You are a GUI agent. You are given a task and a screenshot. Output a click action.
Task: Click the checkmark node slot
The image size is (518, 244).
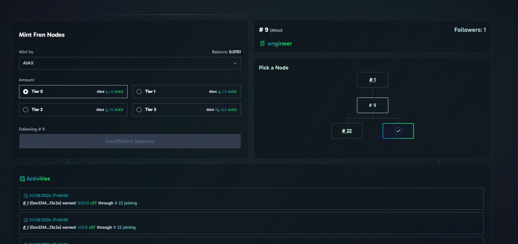click(398, 131)
